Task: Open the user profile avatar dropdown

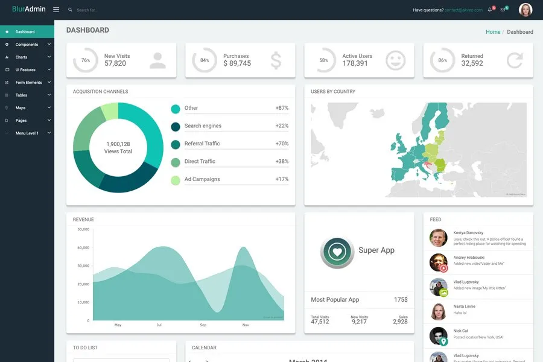Action: (526, 10)
